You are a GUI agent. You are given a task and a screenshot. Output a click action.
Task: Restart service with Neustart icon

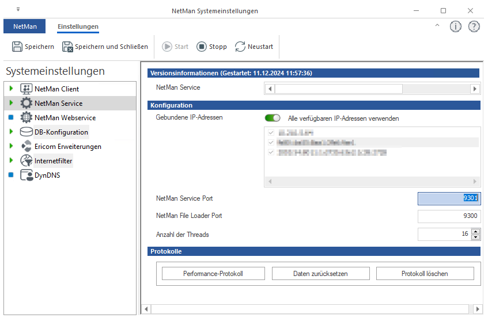[x=240, y=47]
